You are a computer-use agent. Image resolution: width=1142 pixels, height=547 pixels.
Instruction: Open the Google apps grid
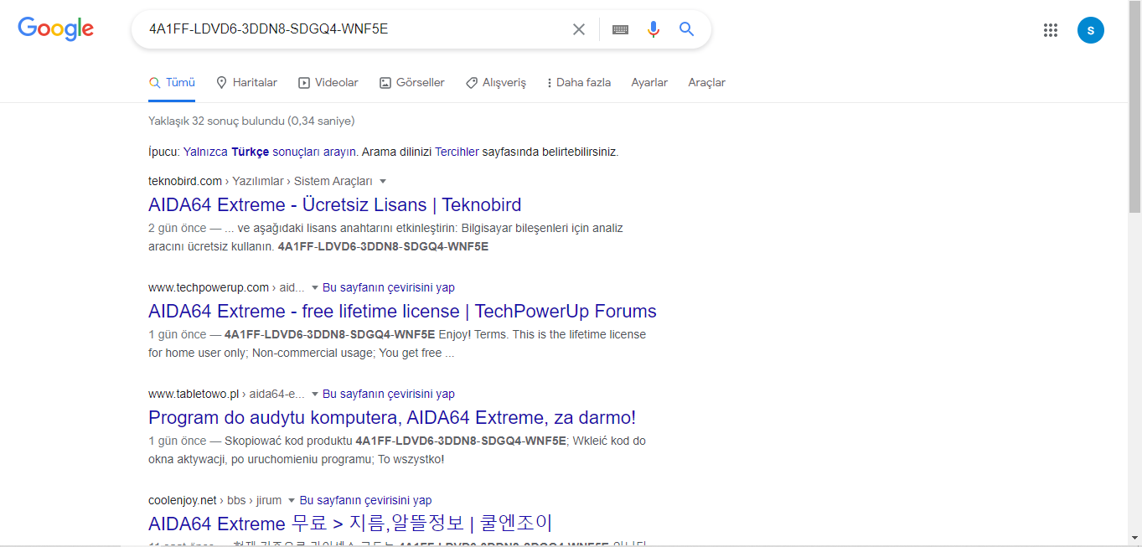tap(1050, 29)
